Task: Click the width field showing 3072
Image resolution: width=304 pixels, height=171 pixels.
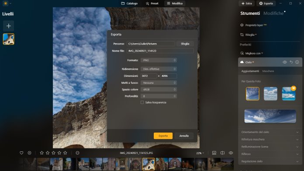Action: (149, 76)
